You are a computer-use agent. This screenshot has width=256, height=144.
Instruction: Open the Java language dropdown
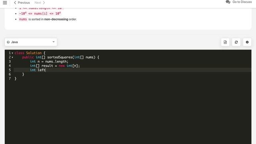[x=31, y=42]
